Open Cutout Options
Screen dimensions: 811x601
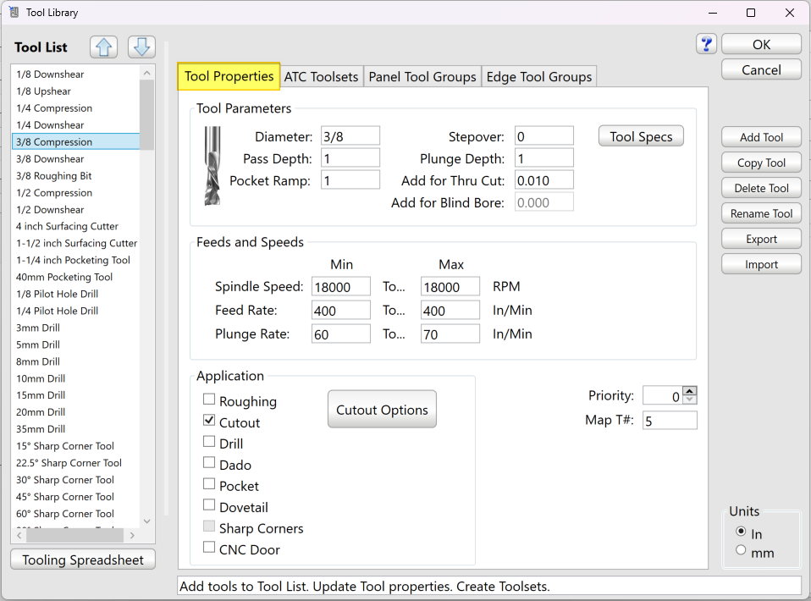pyautogui.click(x=382, y=410)
